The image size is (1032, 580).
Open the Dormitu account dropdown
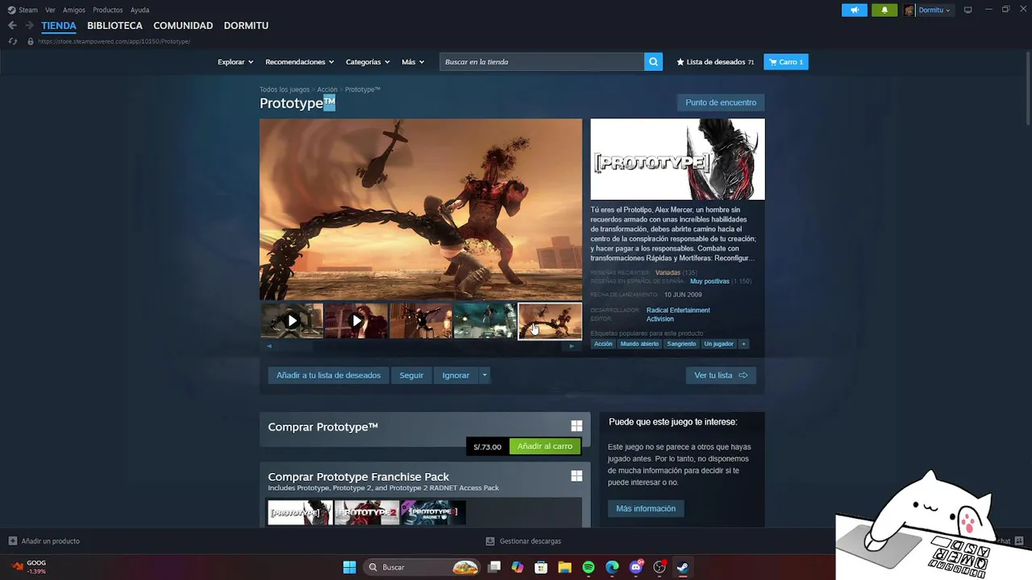(x=934, y=10)
